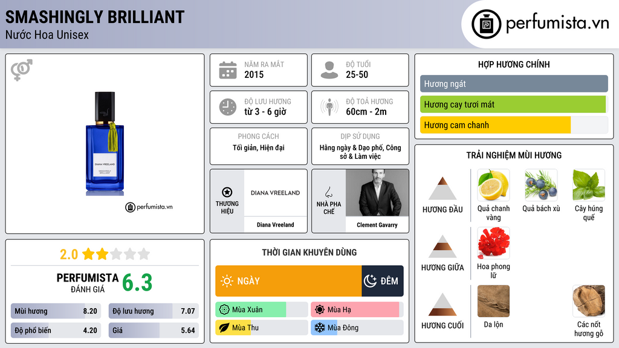Click the unisex gender symbol icon

(x=21, y=70)
